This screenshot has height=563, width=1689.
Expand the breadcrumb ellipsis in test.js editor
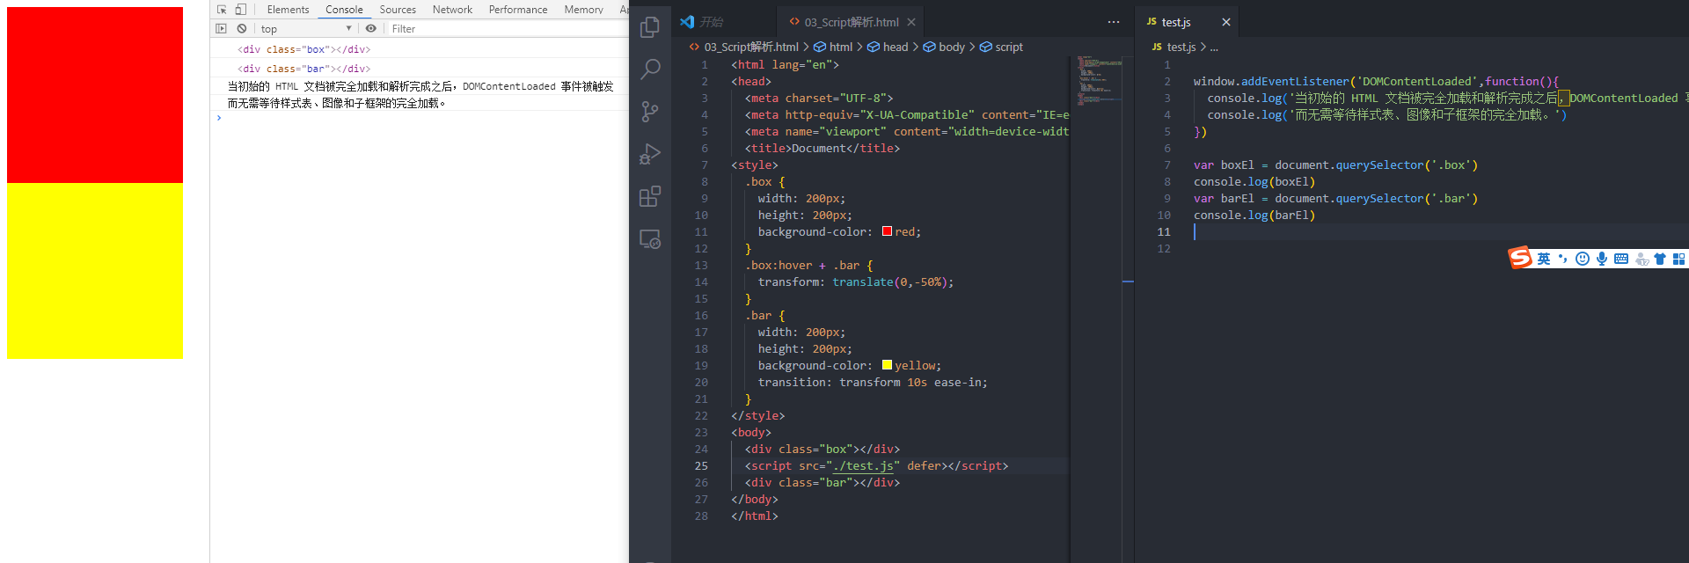pos(1214,47)
